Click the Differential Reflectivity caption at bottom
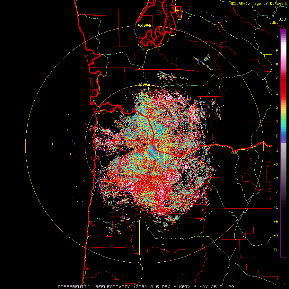289x289 pixels. [146, 287]
